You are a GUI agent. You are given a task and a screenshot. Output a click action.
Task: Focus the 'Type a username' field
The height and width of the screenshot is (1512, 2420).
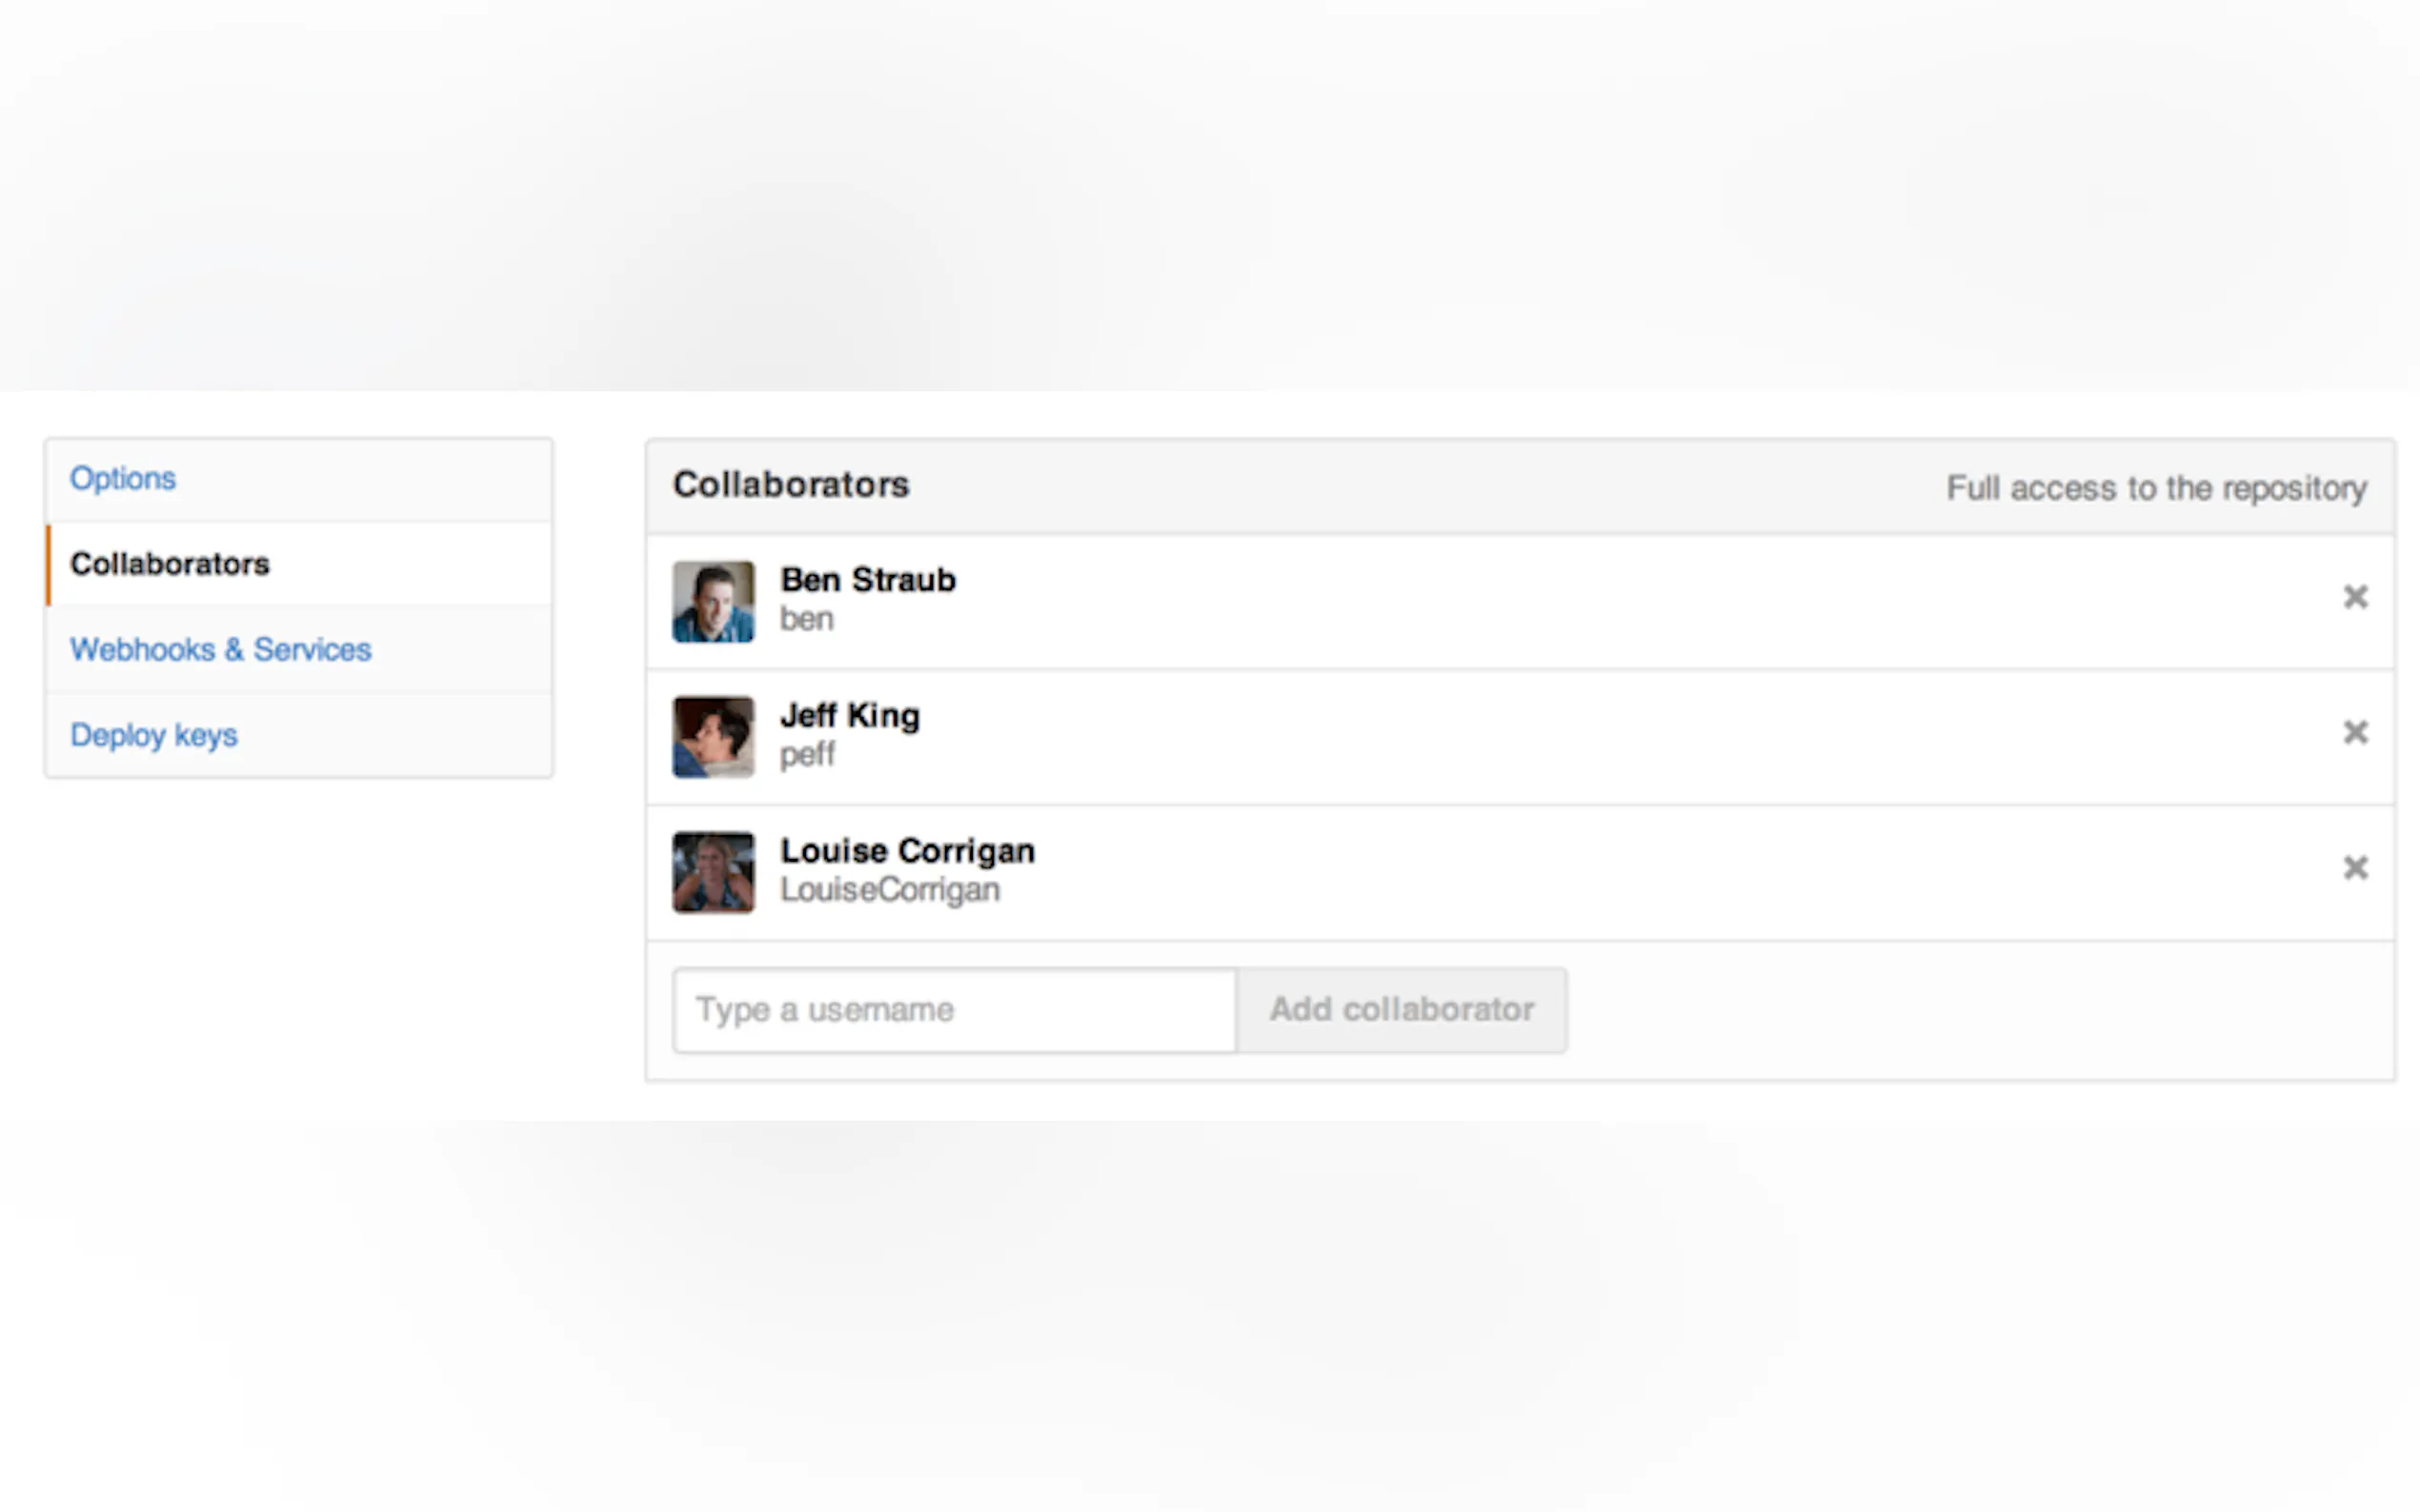pyautogui.click(x=955, y=1010)
